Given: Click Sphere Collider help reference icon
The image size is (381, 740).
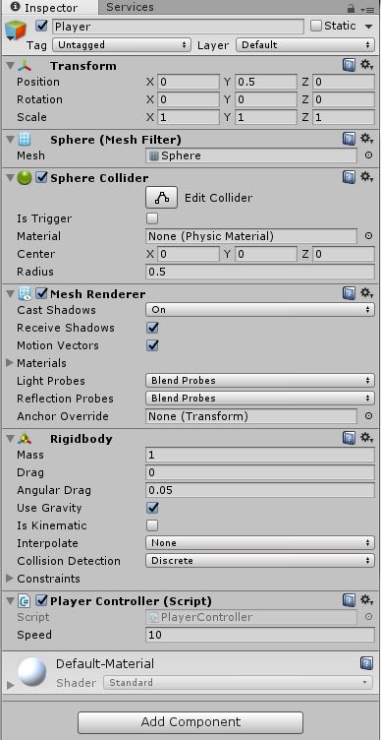Looking at the screenshot, I should point(349,177).
